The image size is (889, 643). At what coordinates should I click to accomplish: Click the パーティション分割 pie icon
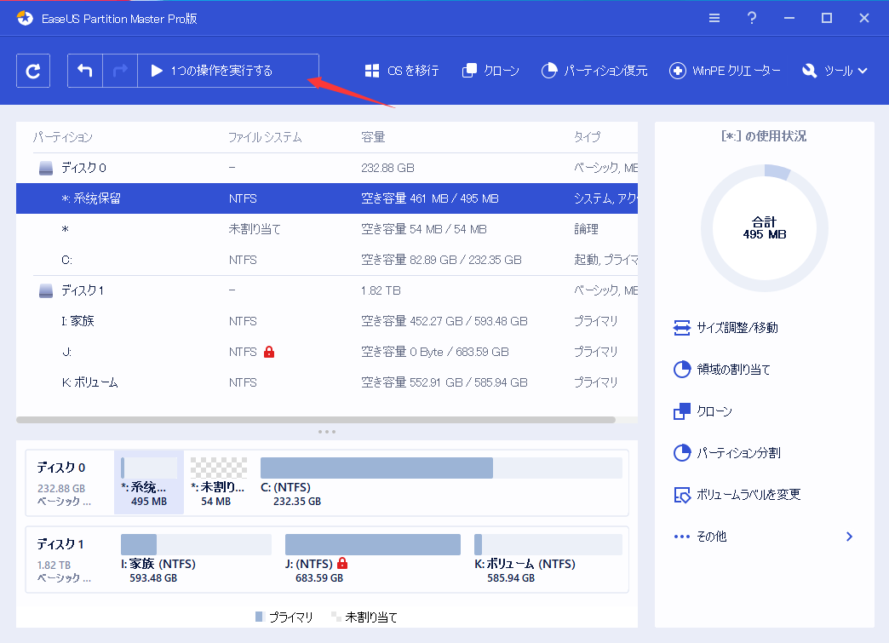point(682,452)
